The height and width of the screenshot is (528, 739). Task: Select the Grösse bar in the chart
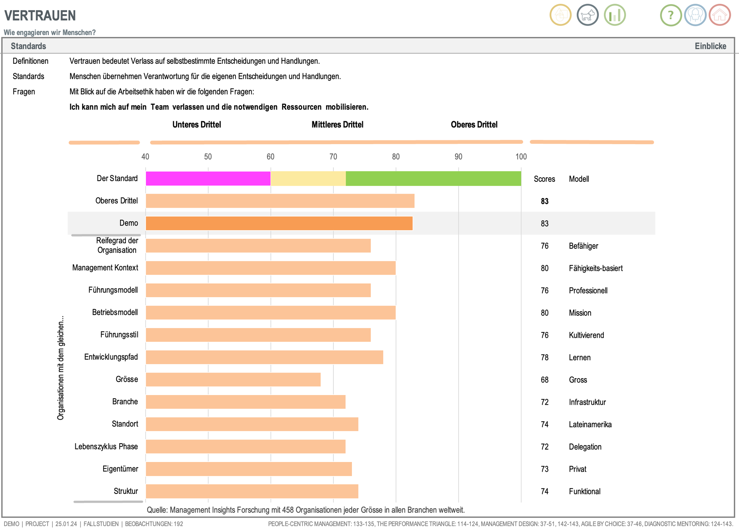(x=233, y=379)
